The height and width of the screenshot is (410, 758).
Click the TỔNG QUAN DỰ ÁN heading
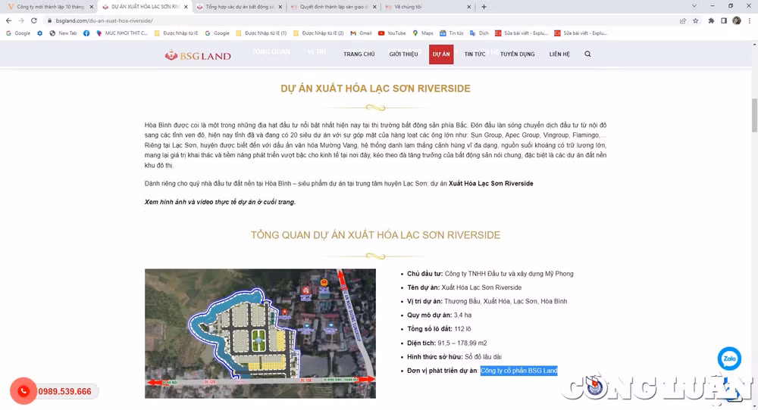coord(376,235)
